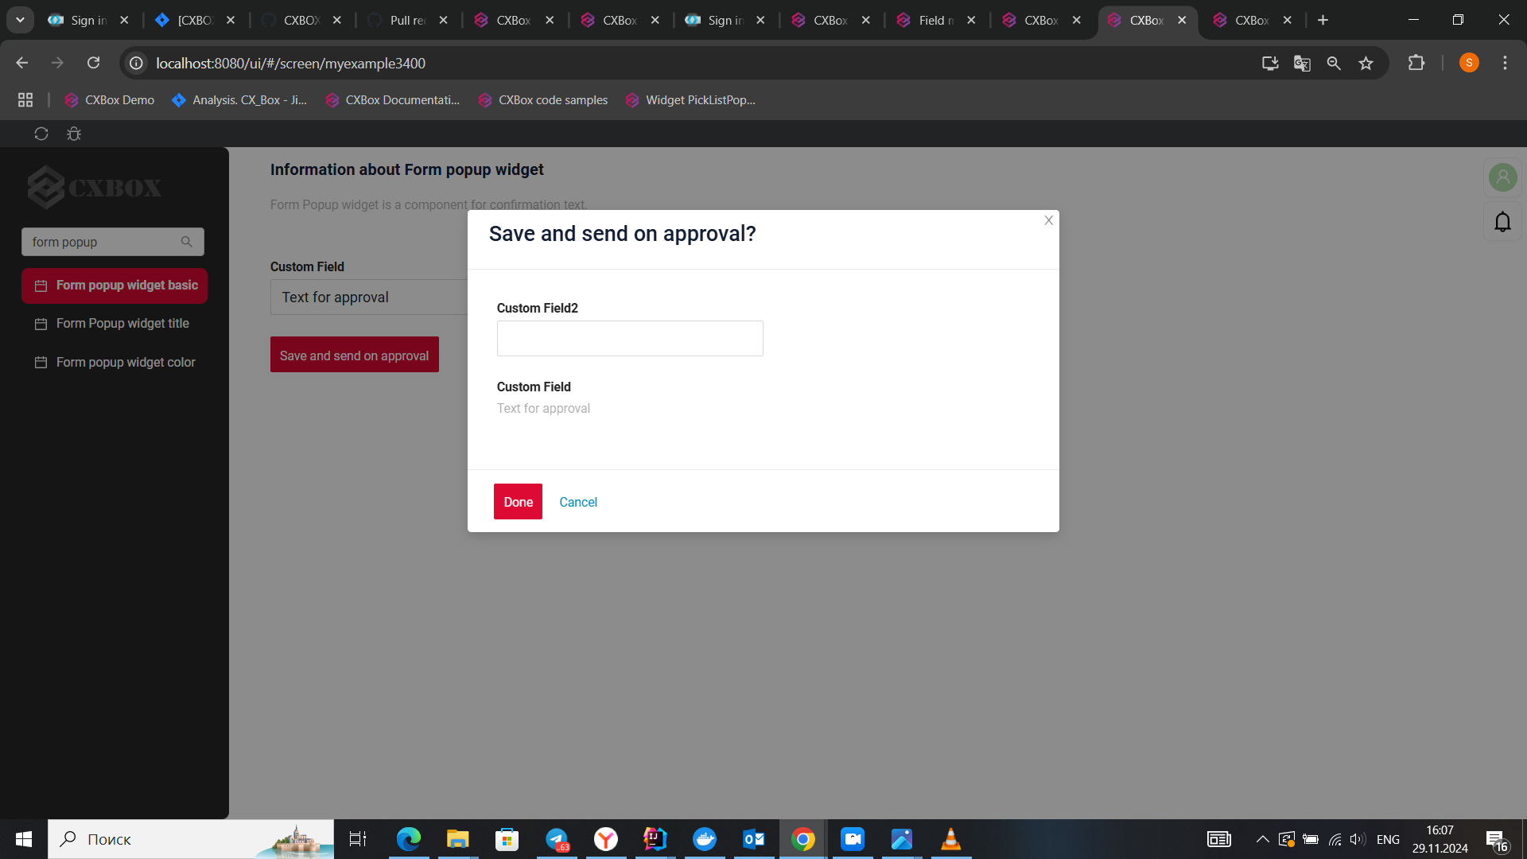The width and height of the screenshot is (1527, 859).
Task: Click the Save and send on approval button
Action: pos(355,356)
